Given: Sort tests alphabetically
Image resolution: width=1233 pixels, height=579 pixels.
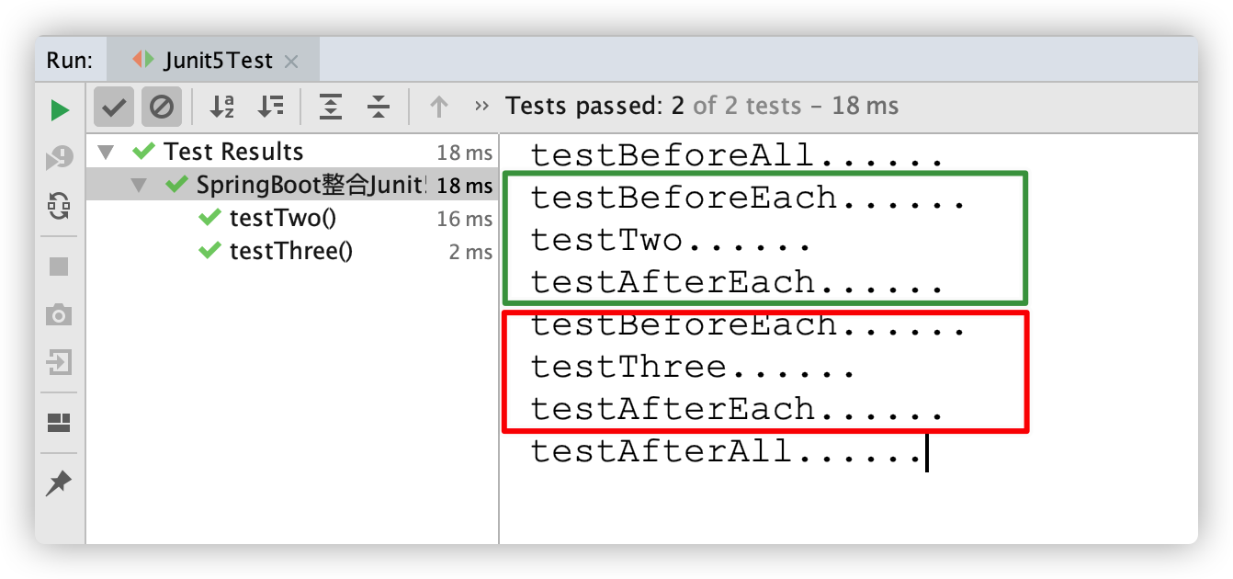Looking at the screenshot, I should click(x=221, y=108).
